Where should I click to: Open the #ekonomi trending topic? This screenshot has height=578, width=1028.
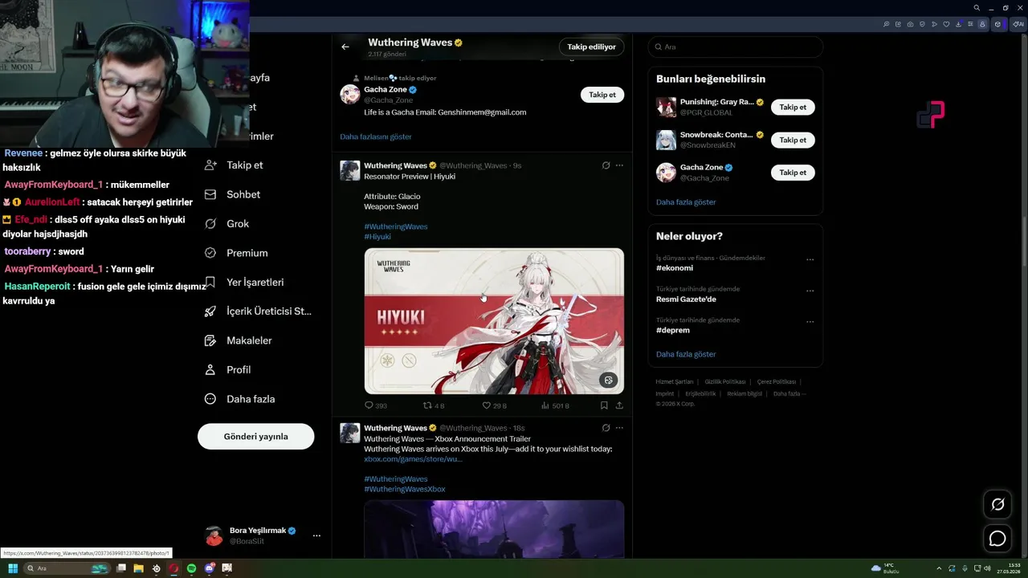point(675,268)
